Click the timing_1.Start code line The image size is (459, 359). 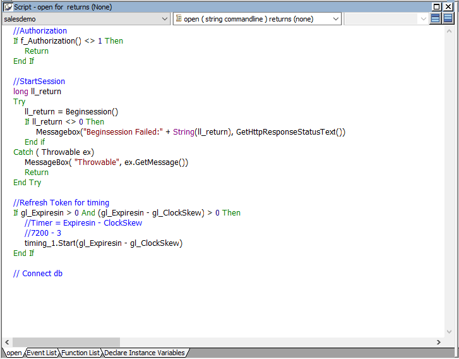[x=103, y=243]
